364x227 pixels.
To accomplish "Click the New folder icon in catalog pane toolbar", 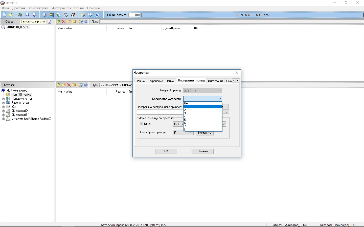I will tap(64, 85).
